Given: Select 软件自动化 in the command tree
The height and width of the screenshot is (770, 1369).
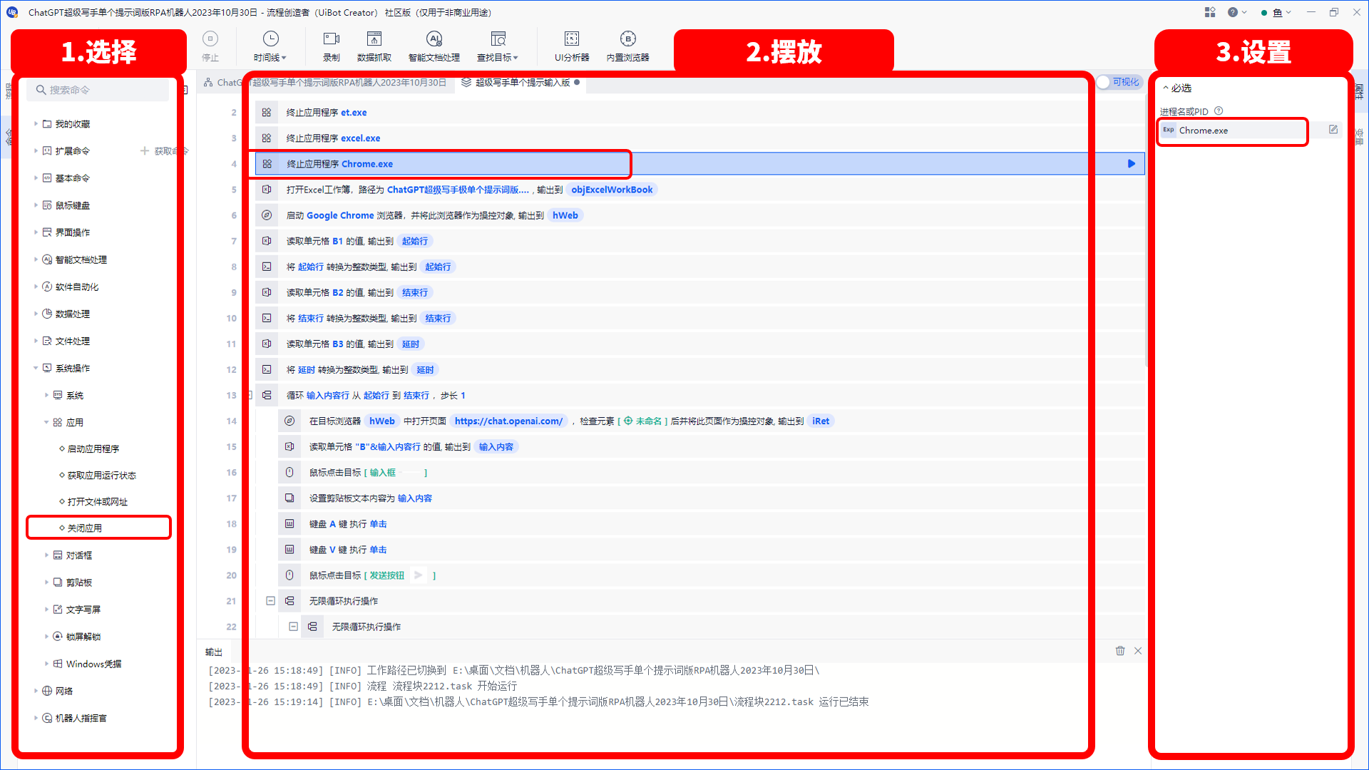Looking at the screenshot, I should pyautogui.click(x=77, y=287).
